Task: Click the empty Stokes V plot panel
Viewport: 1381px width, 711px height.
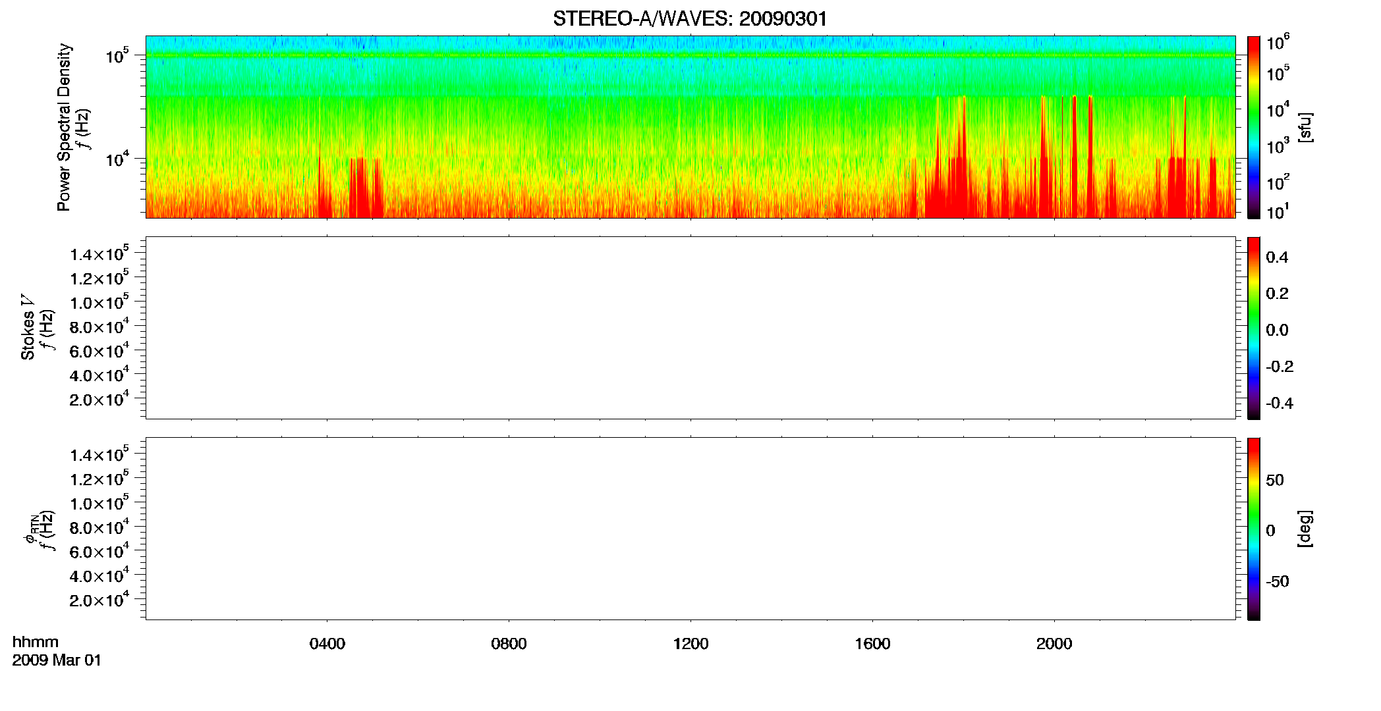Action: (690, 328)
